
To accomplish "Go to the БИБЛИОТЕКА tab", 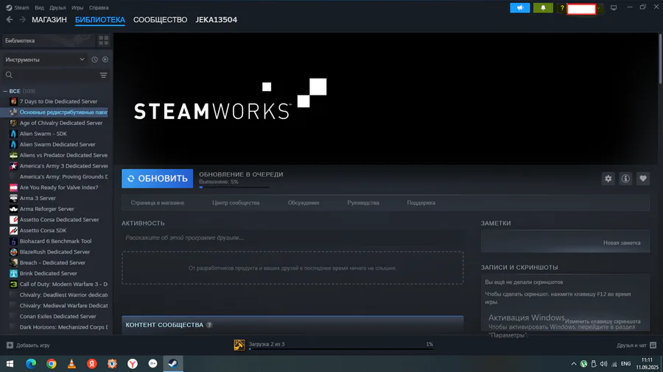I will coord(100,20).
